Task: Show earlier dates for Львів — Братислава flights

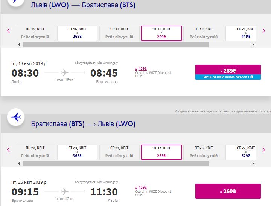Action: (8, 31)
